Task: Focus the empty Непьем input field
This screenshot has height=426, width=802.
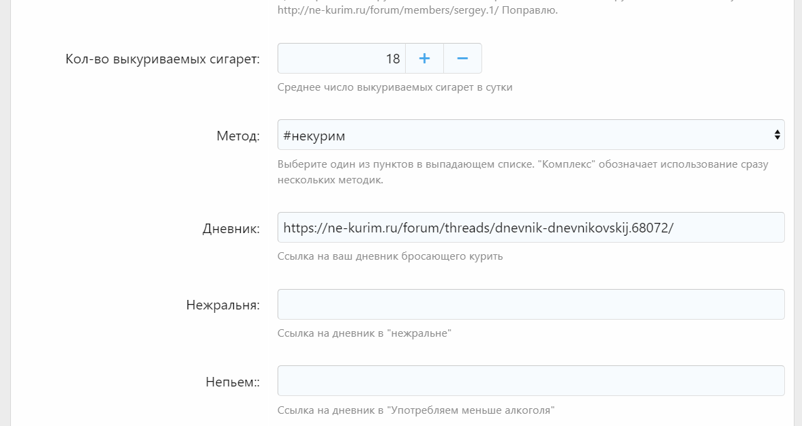Action: 531,381
